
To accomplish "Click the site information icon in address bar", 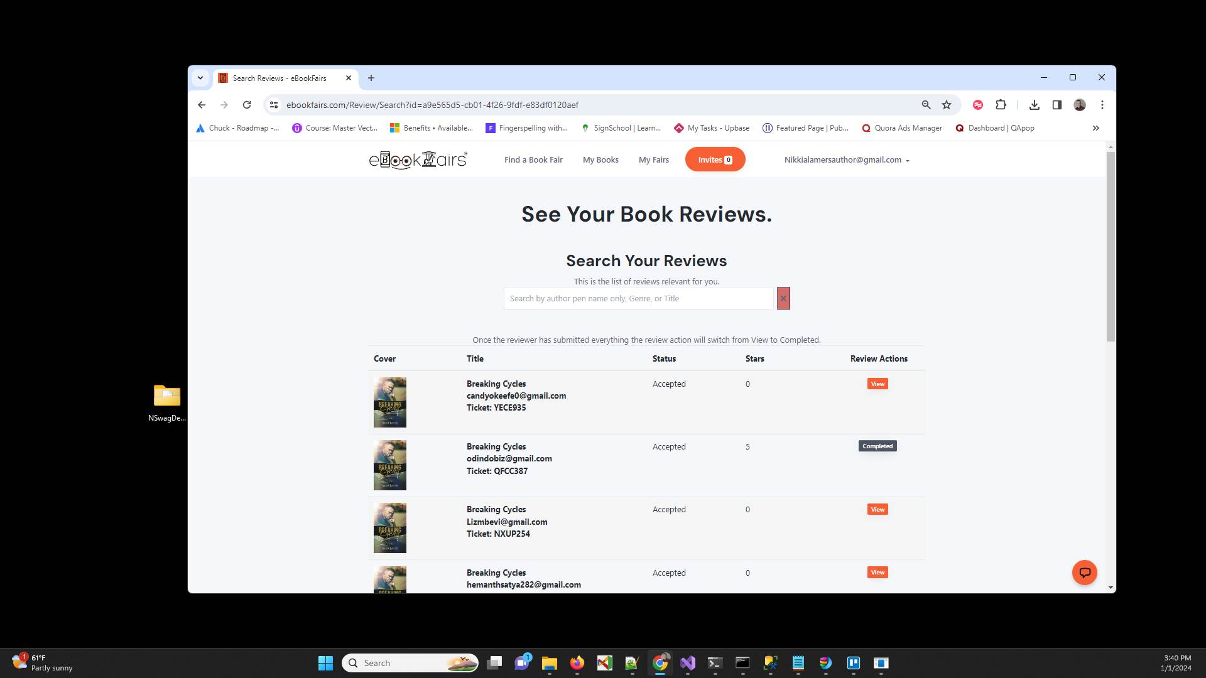I will (x=273, y=105).
